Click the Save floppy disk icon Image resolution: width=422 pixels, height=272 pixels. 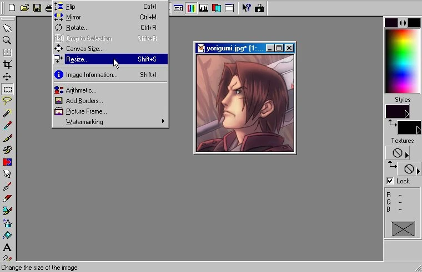point(37,8)
